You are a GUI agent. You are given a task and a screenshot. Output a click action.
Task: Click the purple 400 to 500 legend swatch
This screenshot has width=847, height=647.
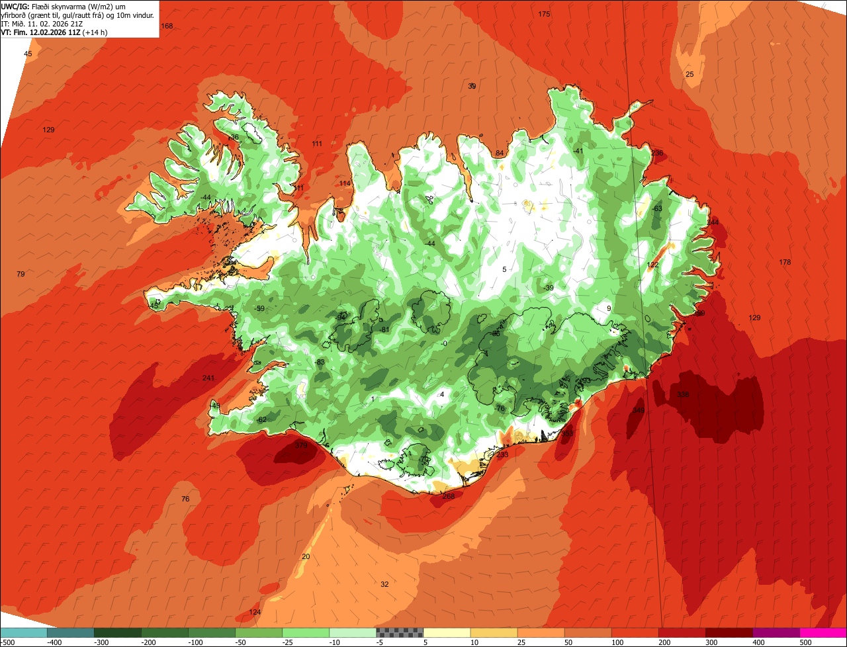click(x=775, y=632)
